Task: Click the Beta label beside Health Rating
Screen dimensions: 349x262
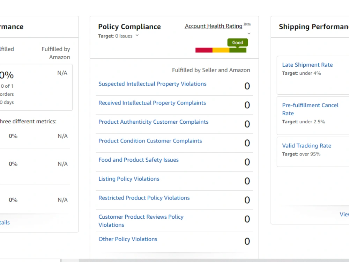Action: pyautogui.click(x=247, y=24)
